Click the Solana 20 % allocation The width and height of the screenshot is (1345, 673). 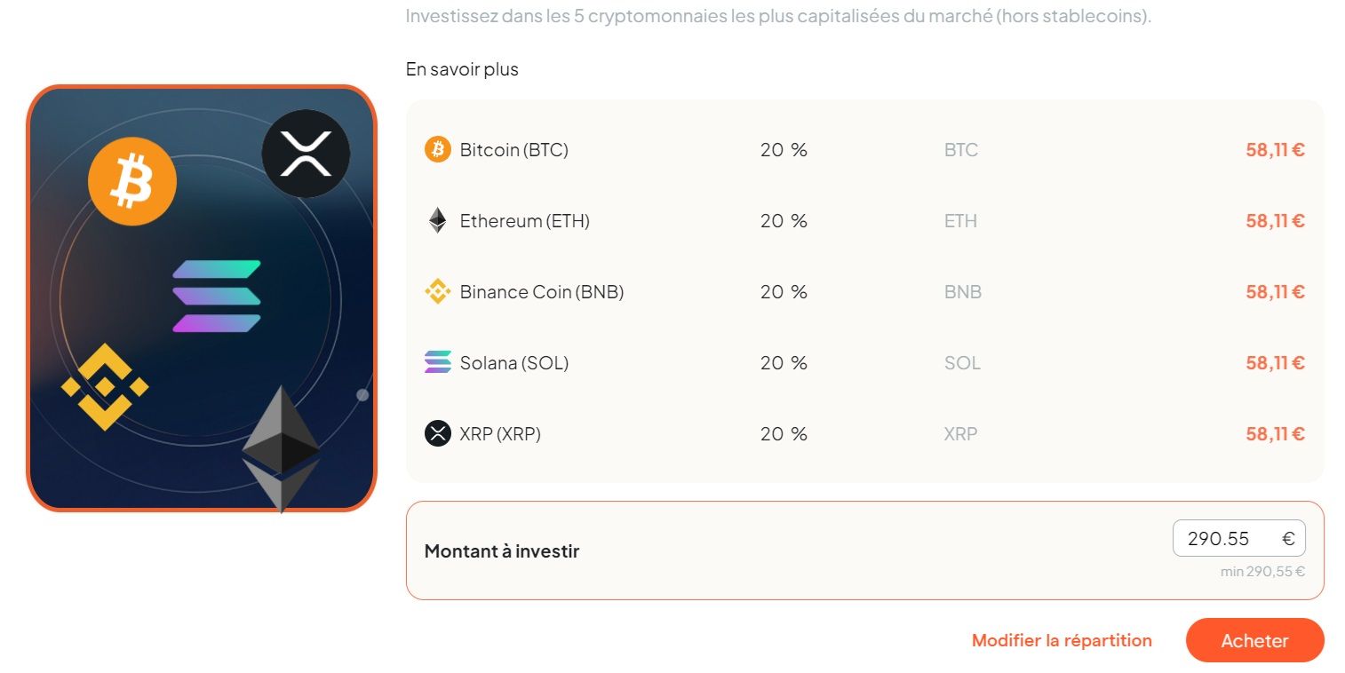[x=784, y=363]
